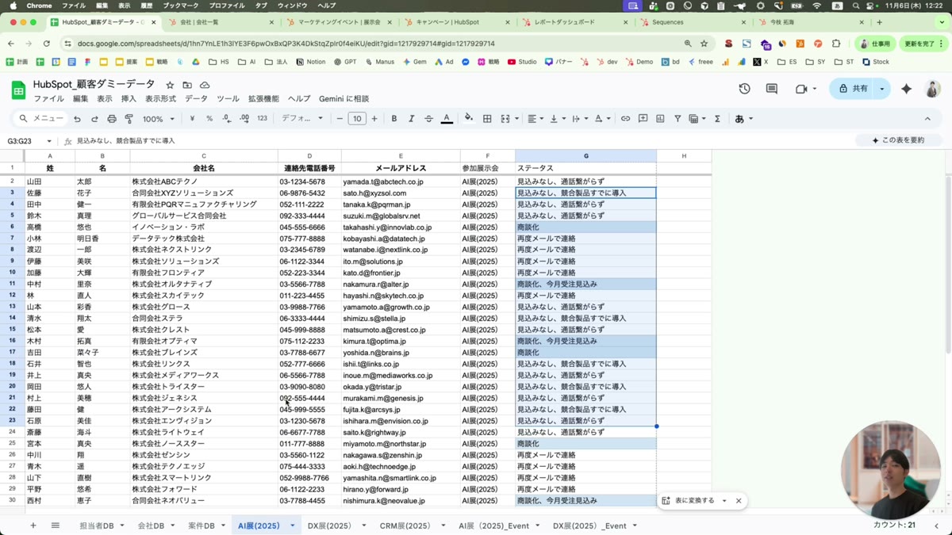The width and height of the screenshot is (952, 535).
Task: Click the insert link icon
Action: [625, 119]
